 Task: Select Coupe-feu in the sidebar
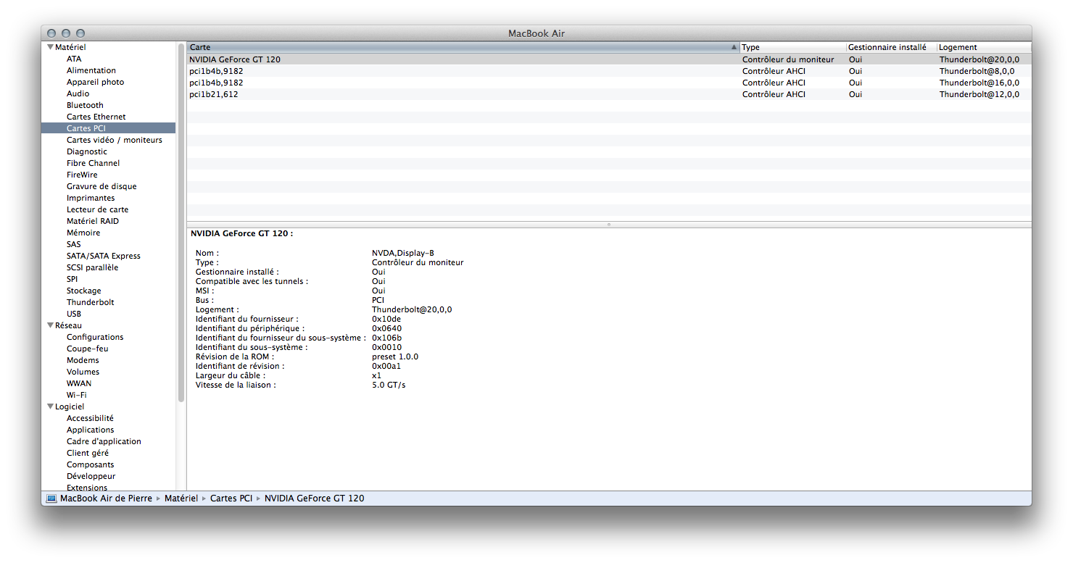coord(88,349)
